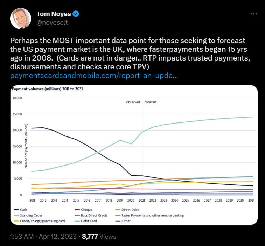Click the Standing Order legend marker
265x246 pixels.
(x=16, y=215)
